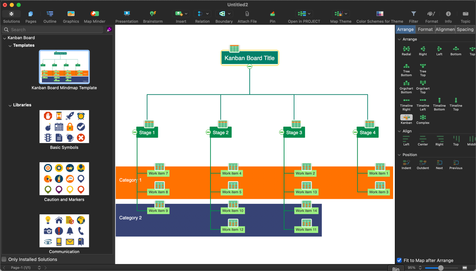Viewport: 476px width, 271px height.
Task: Apply Tree Bottom arrangement
Action: click(x=406, y=70)
